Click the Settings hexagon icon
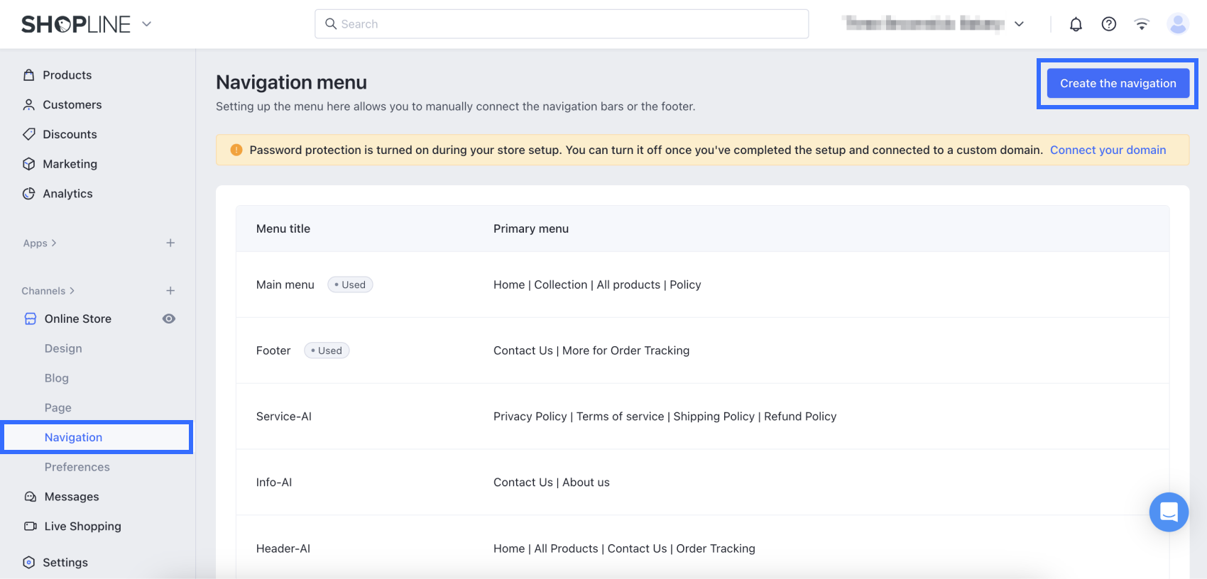 pyautogui.click(x=29, y=563)
